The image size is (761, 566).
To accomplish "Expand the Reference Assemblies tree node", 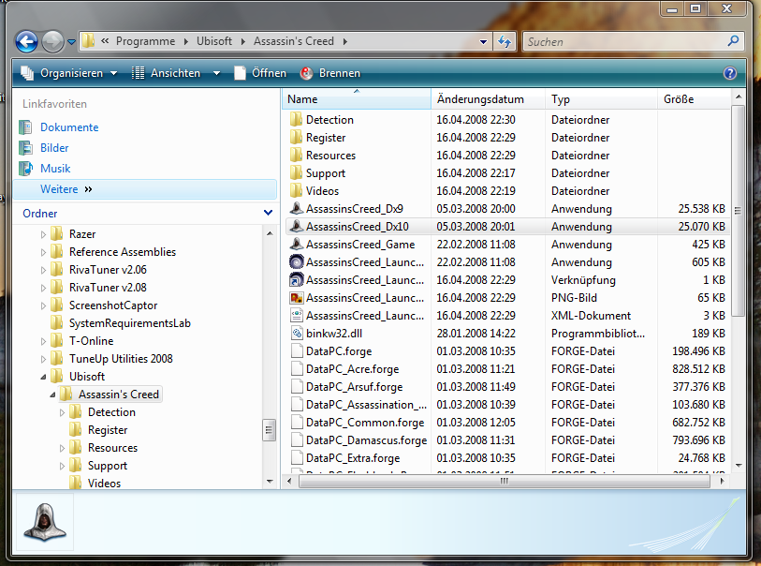I will pyautogui.click(x=43, y=253).
